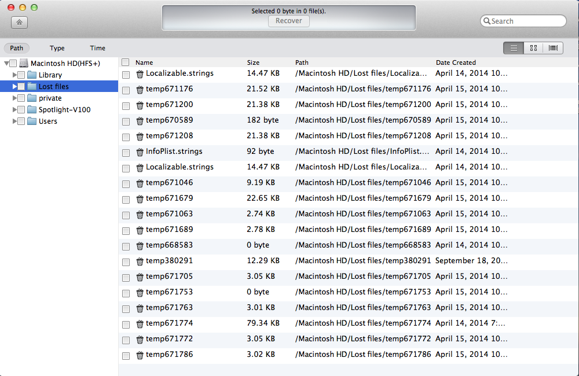
Task: Tick the checkbox for temp671689
Action: tap(126, 231)
